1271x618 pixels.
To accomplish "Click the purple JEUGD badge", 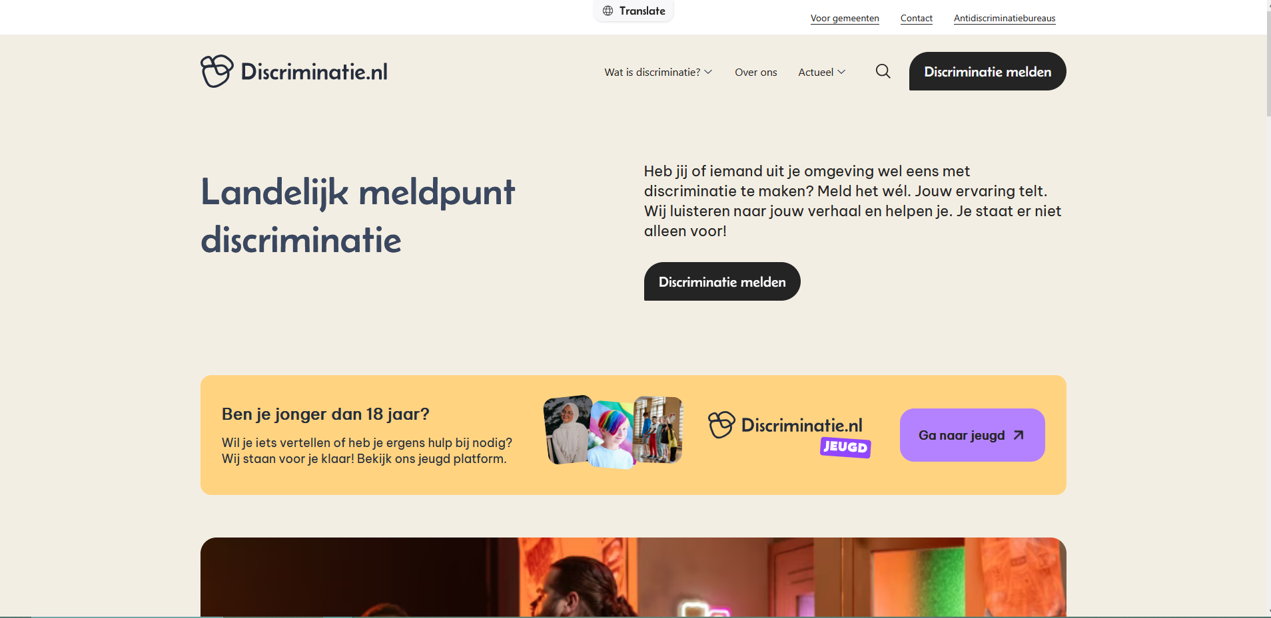I will point(845,447).
